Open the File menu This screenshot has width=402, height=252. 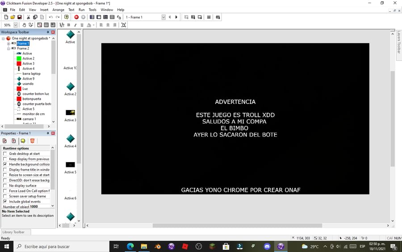pos(13,10)
